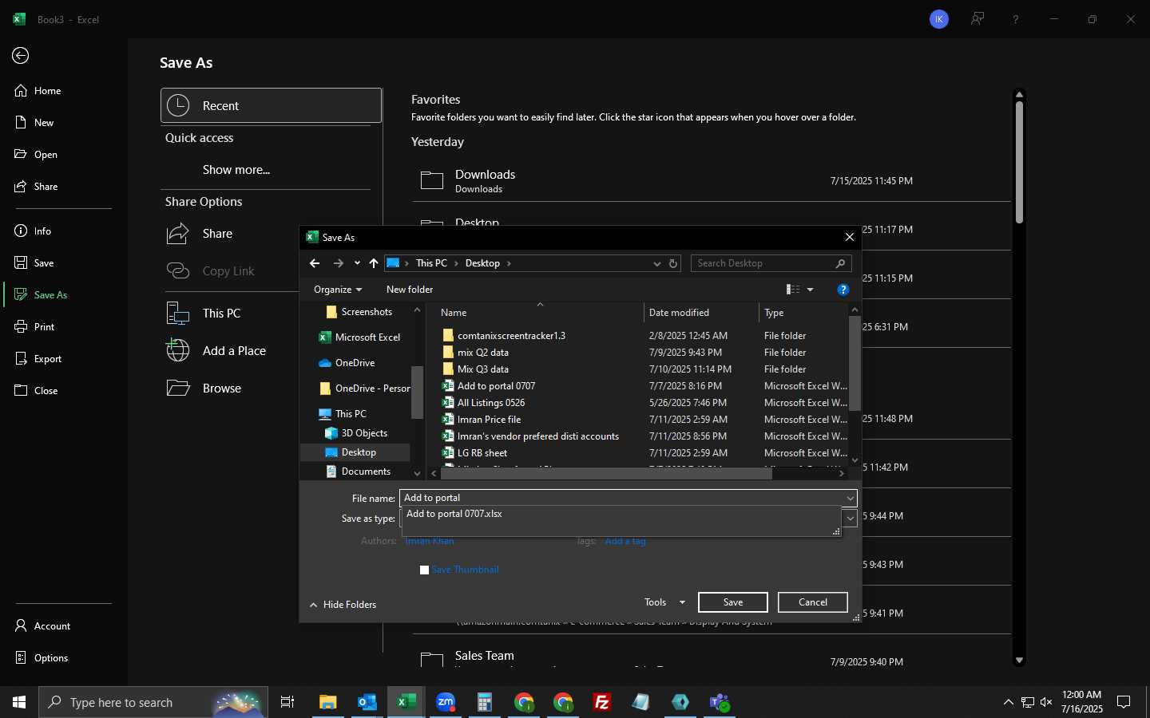This screenshot has width=1150, height=718.
Task: Click the user account avatar IK
Action: [939, 19]
